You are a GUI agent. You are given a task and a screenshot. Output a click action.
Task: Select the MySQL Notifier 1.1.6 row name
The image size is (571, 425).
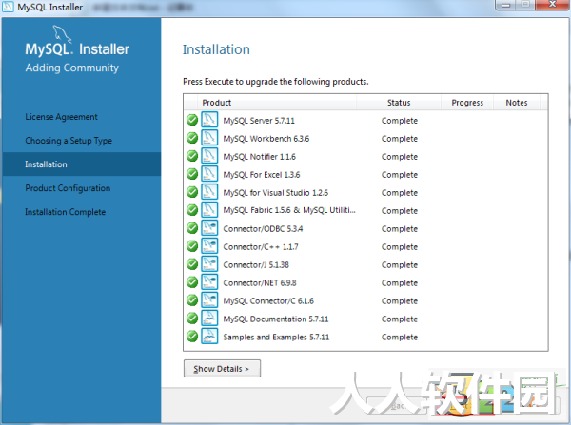coord(259,157)
